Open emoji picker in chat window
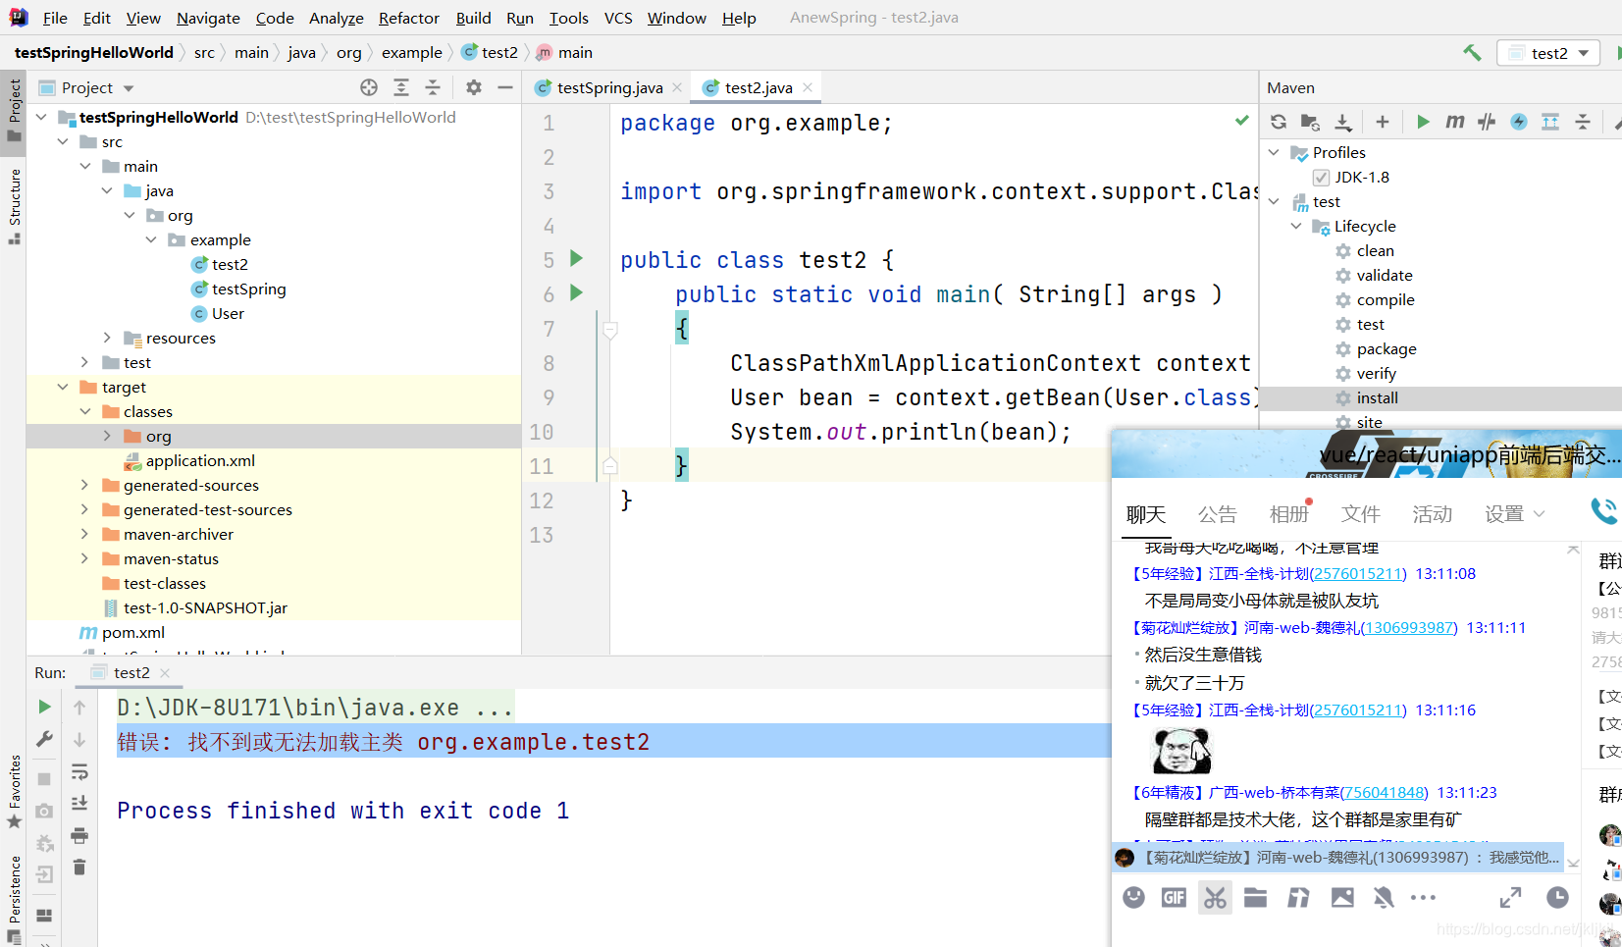 coord(1133,897)
